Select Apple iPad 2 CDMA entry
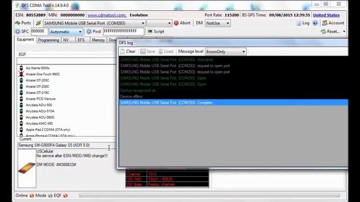 pos(48,130)
